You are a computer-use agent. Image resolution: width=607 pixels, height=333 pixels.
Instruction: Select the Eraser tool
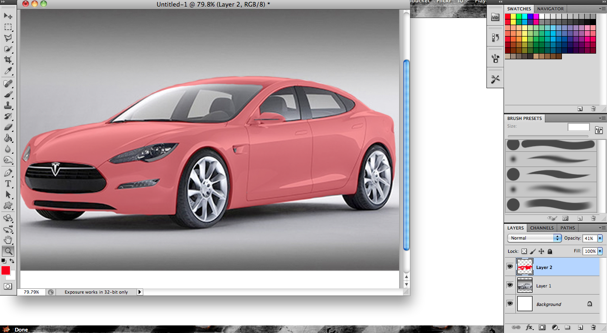point(8,127)
